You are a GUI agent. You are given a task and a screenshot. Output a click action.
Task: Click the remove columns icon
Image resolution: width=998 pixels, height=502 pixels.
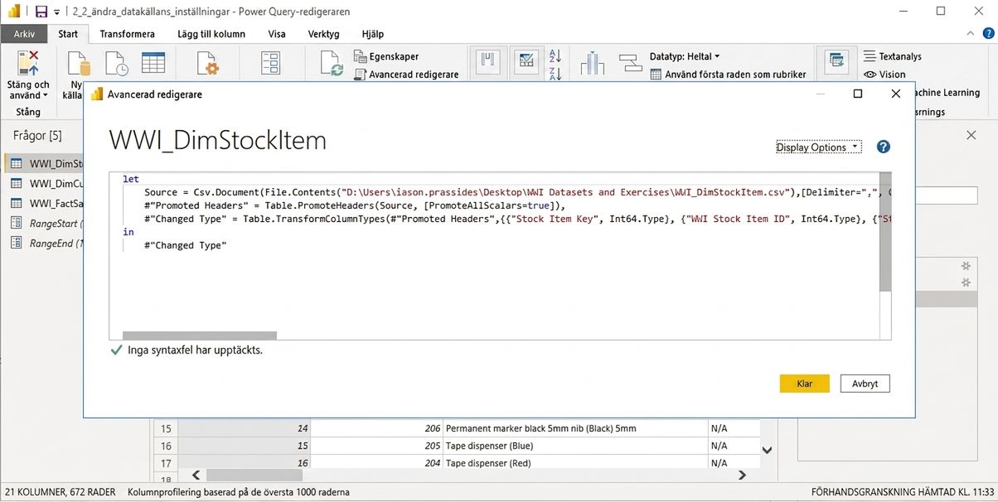point(525,62)
